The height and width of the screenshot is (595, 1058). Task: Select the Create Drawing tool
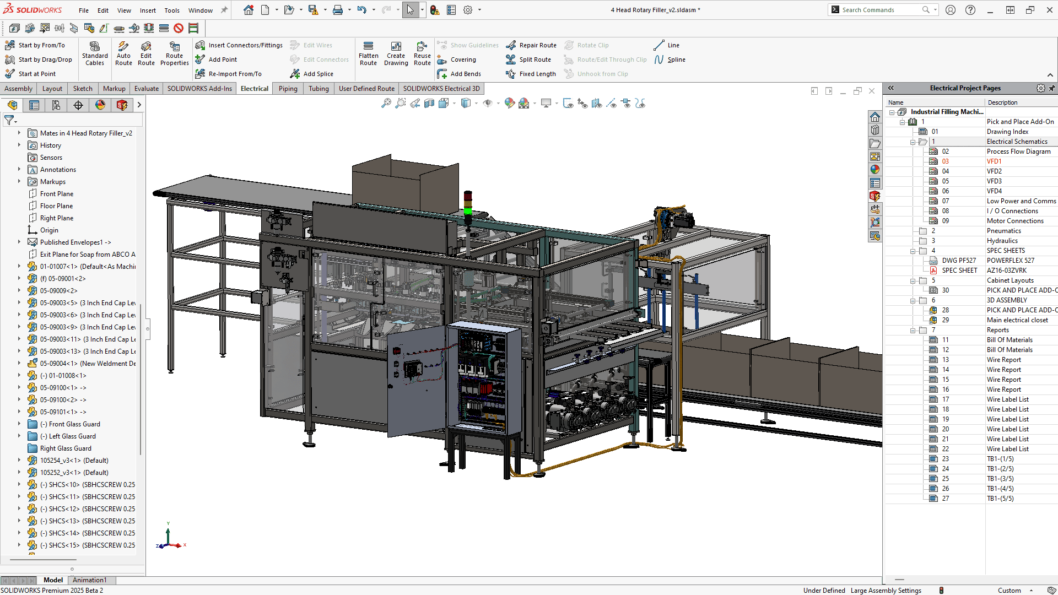tap(396, 53)
